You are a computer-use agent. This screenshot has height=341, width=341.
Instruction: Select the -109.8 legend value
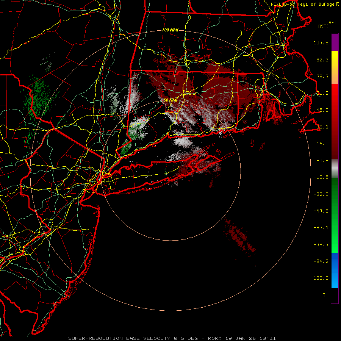pyautogui.click(x=319, y=278)
